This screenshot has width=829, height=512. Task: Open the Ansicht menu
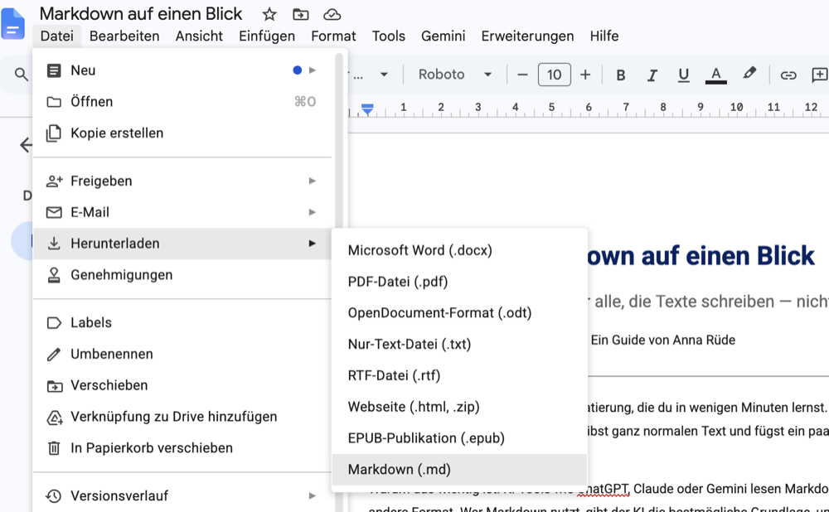tap(199, 36)
